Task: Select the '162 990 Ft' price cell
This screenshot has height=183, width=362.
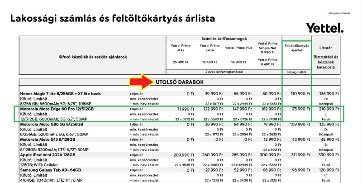Action: pos(271,109)
